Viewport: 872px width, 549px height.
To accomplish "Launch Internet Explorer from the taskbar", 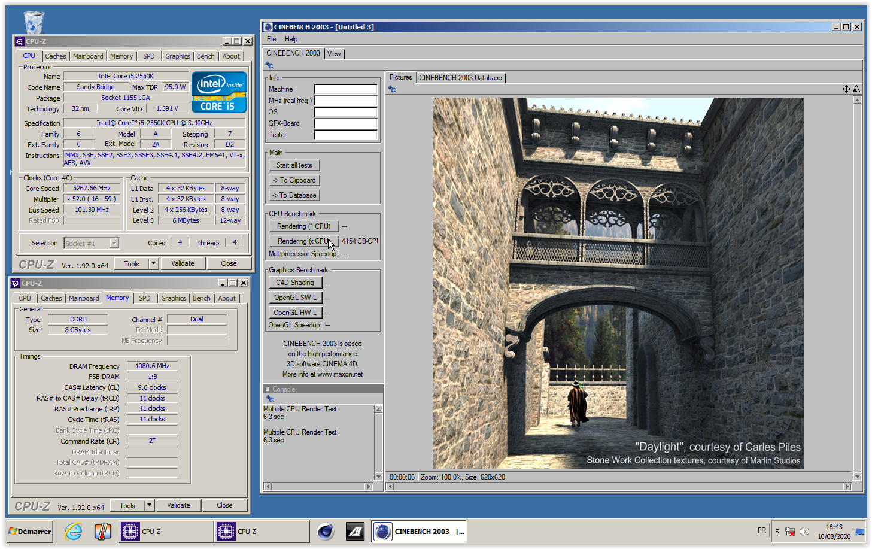I will coord(74,531).
